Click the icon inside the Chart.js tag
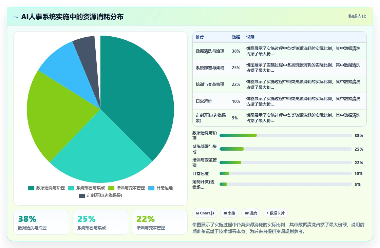This screenshot has height=248, width=380. (197, 213)
